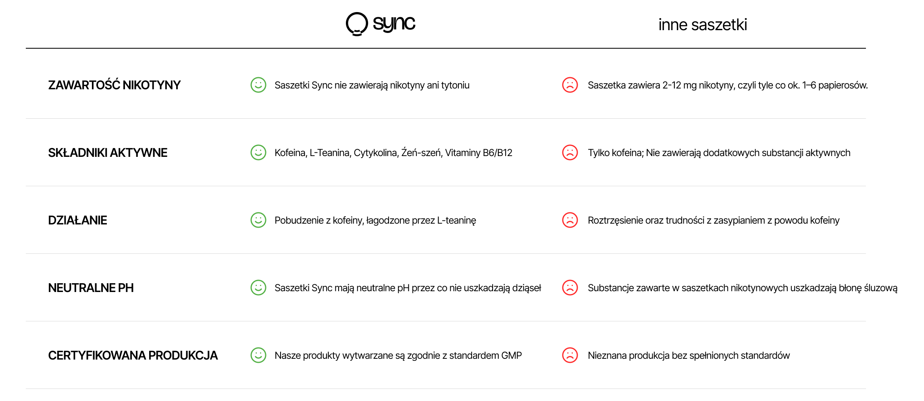This screenshot has width=924, height=401.
Task: Click the red sad face in nicotine row
Action: 570,85
